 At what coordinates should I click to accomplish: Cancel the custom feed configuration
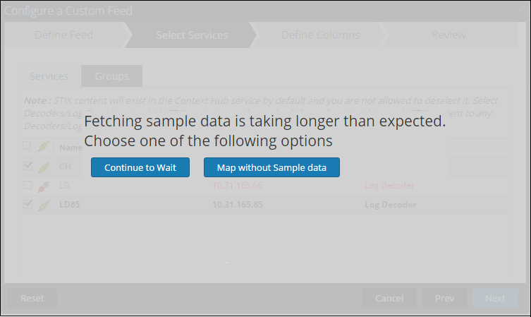389,298
